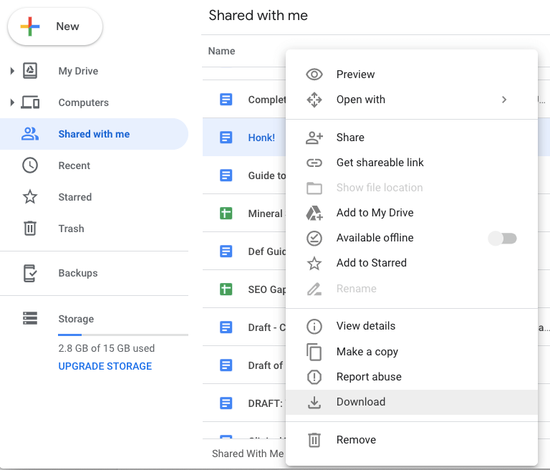Expand the My Drive tree arrow
550x470 pixels.
tap(12, 71)
